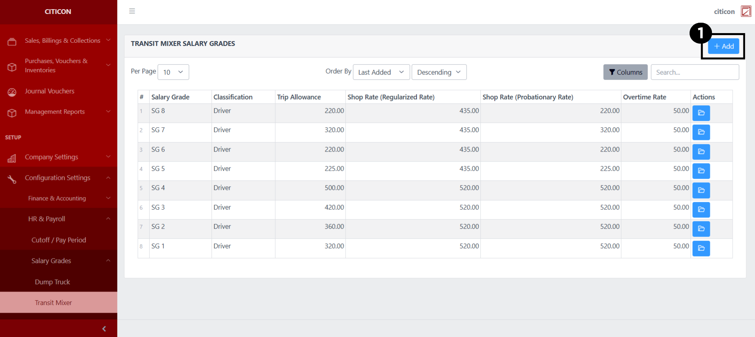Click the CITICON brand link
755x337 pixels.
(58, 12)
